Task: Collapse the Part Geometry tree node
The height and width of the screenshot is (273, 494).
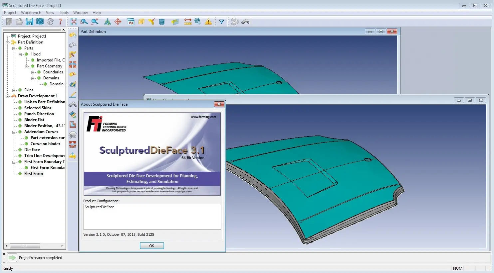Action: pyautogui.click(x=27, y=66)
